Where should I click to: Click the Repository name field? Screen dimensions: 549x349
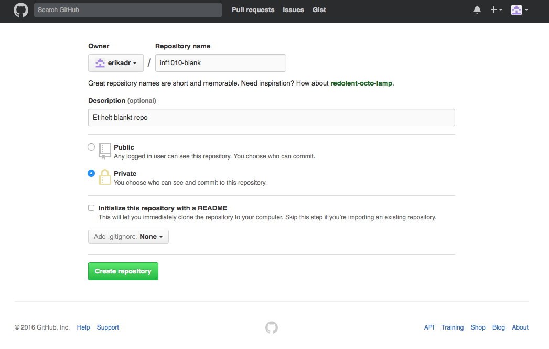click(221, 63)
